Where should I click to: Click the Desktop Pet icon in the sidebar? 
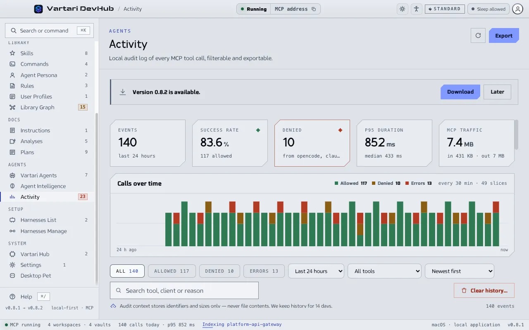coord(12,276)
